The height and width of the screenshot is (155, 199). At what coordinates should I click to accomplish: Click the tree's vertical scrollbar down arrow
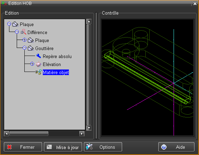tap(89, 128)
